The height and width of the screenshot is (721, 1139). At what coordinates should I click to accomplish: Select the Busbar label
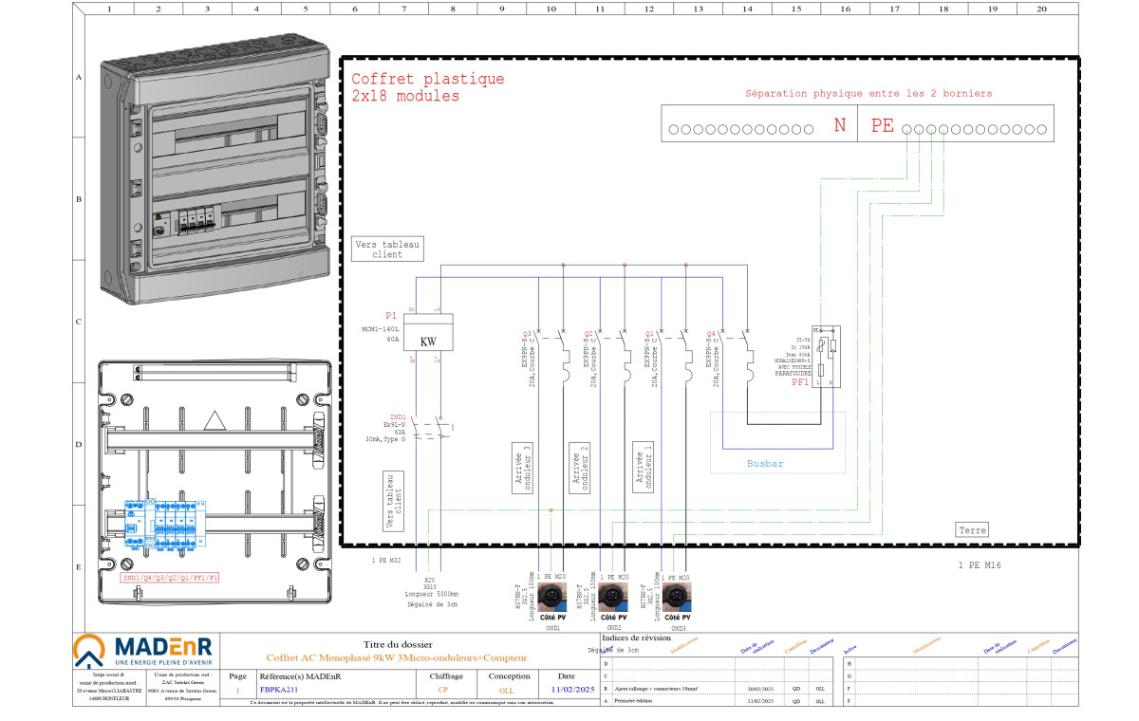pos(764,463)
